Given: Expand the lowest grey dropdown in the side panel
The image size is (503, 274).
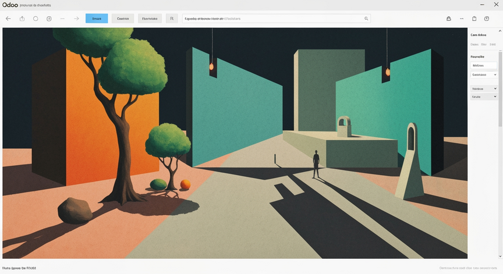Looking at the screenshot, I should pos(484,97).
